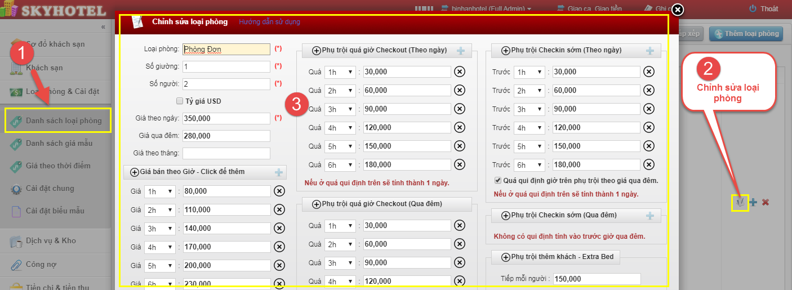Click the blue plus icon beside the pencil
The height and width of the screenshot is (290, 792).
(753, 202)
